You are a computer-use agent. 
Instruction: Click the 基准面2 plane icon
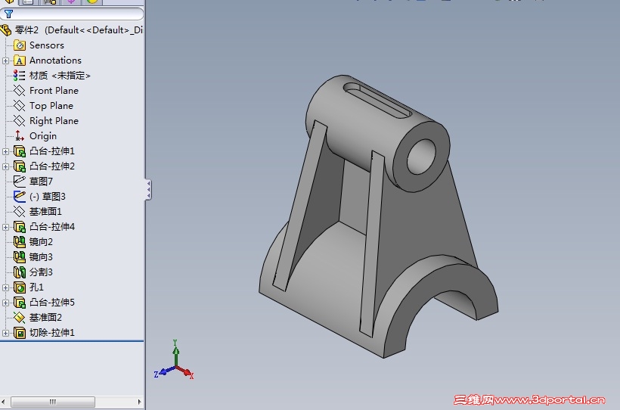tap(20, 318)
